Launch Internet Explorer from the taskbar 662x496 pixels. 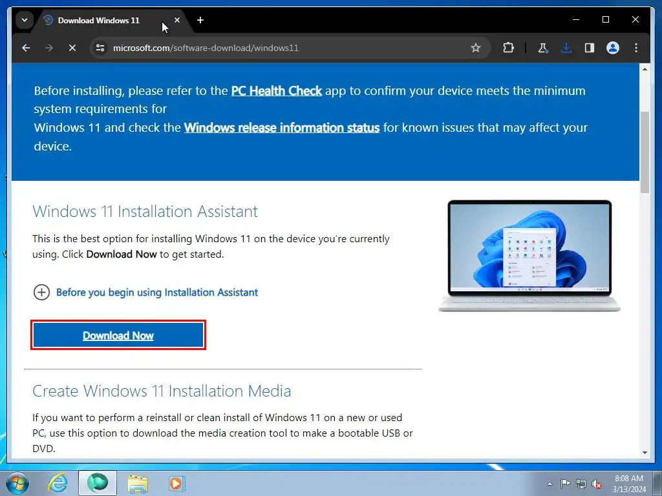click(x=58, y=483)
